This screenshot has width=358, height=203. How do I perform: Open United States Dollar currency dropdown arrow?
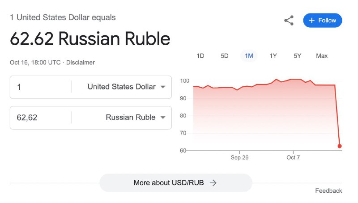(x=163, y=87)
